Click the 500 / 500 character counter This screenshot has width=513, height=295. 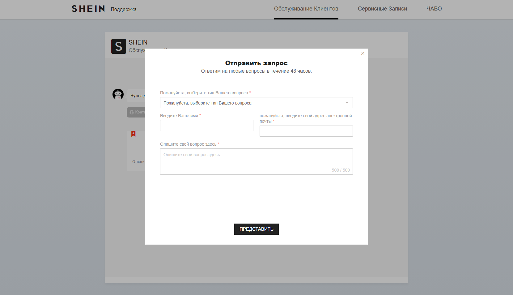click(x=341, y=170)
